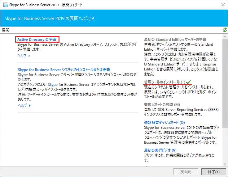228x177 pixels.
Task: Click the header Skype for Business Server 2019 の展開へようこそ
Action: tap(50, 19)
